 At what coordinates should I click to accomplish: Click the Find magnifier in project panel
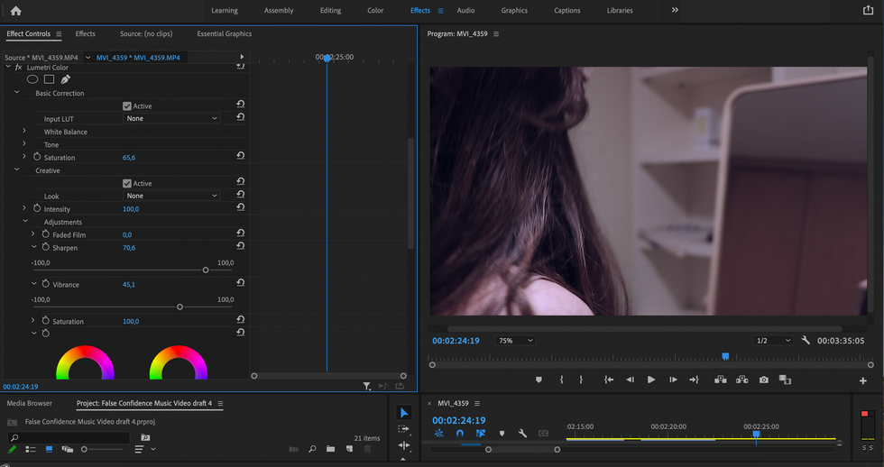coord(312,449)
